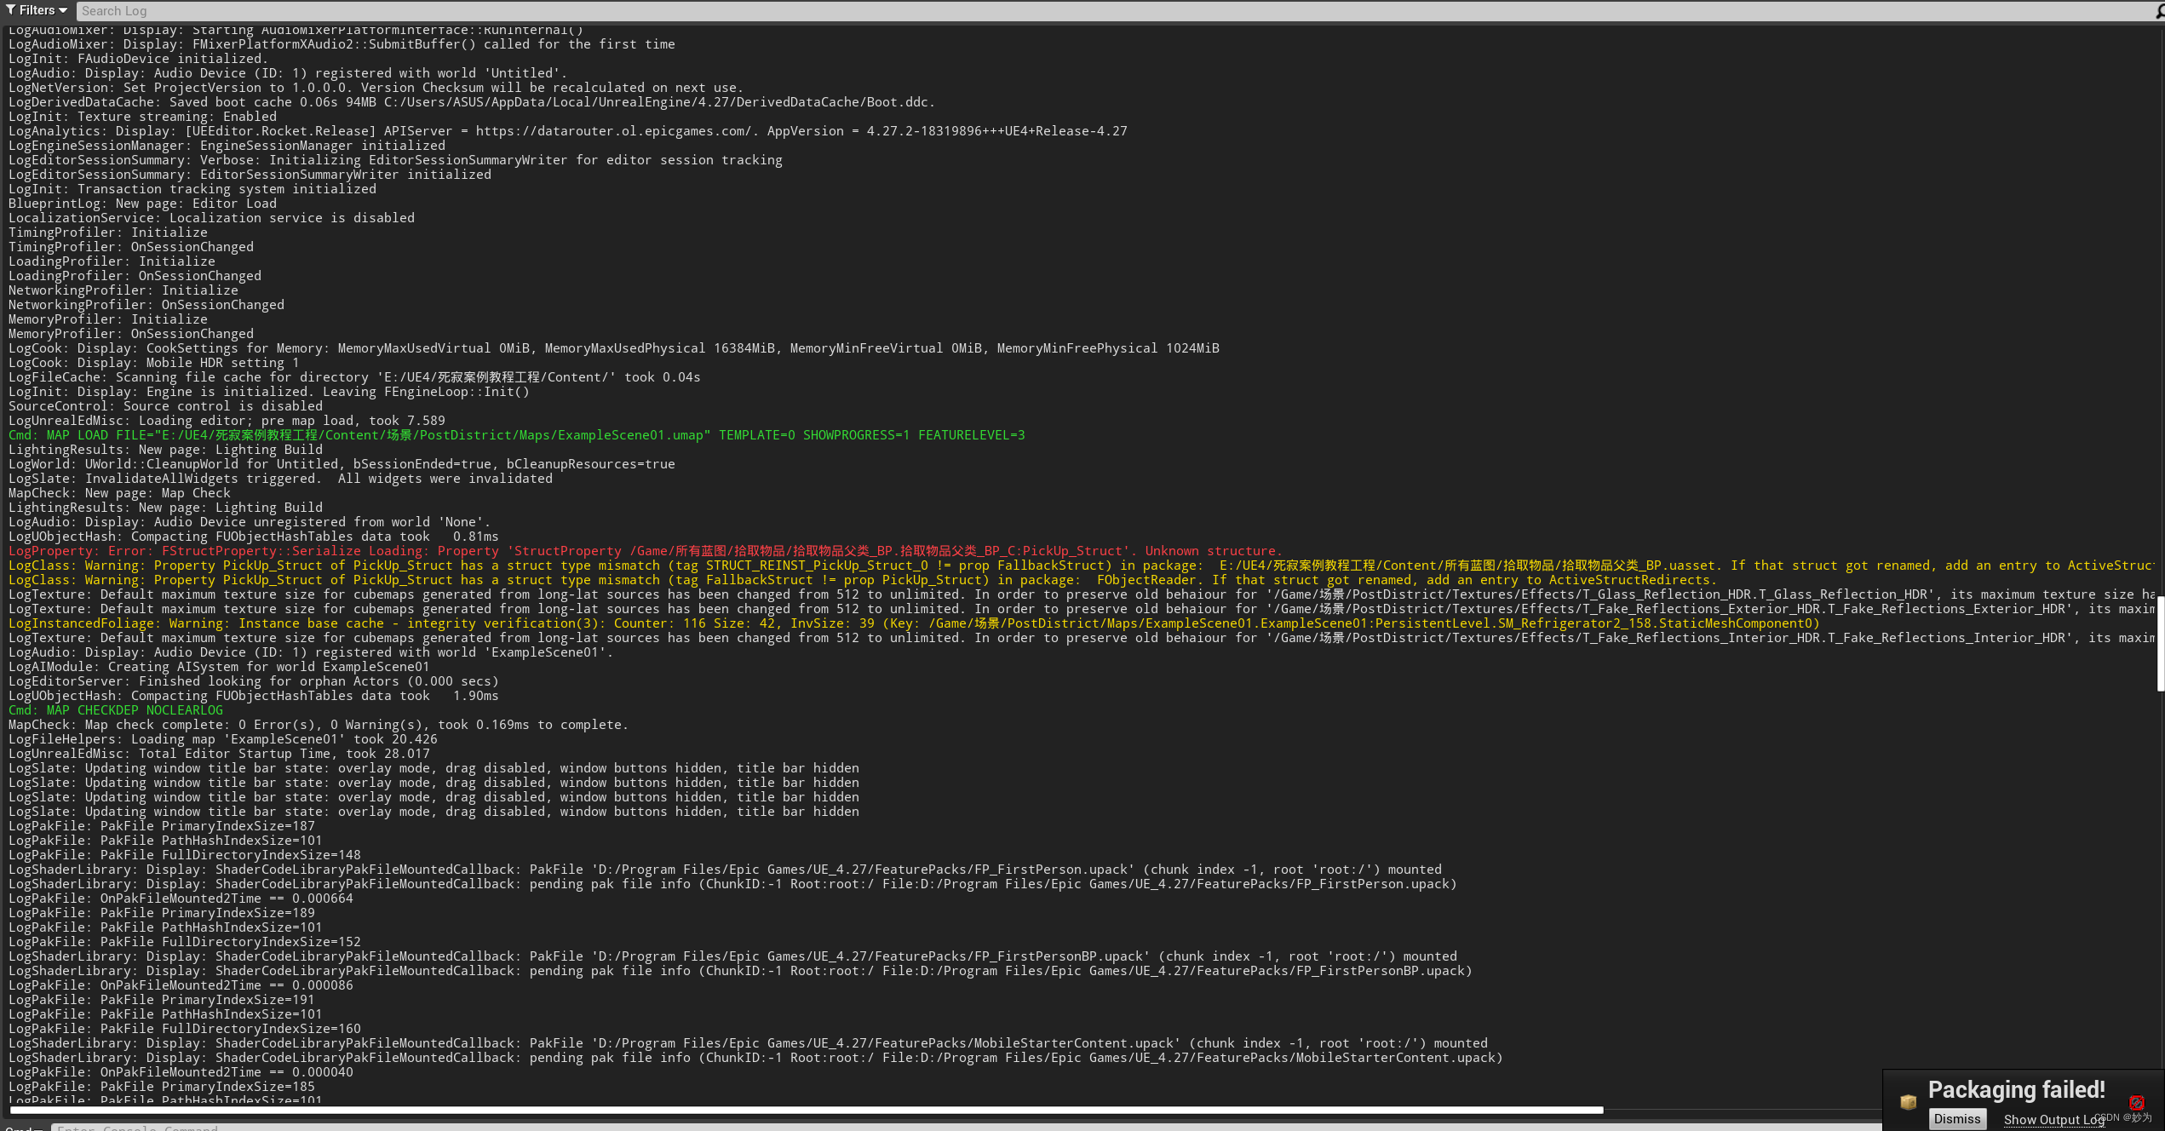
Task: Select 'LogEngineSessionManager: EngineSessionManager initialized' line
Action: [227, 146]
